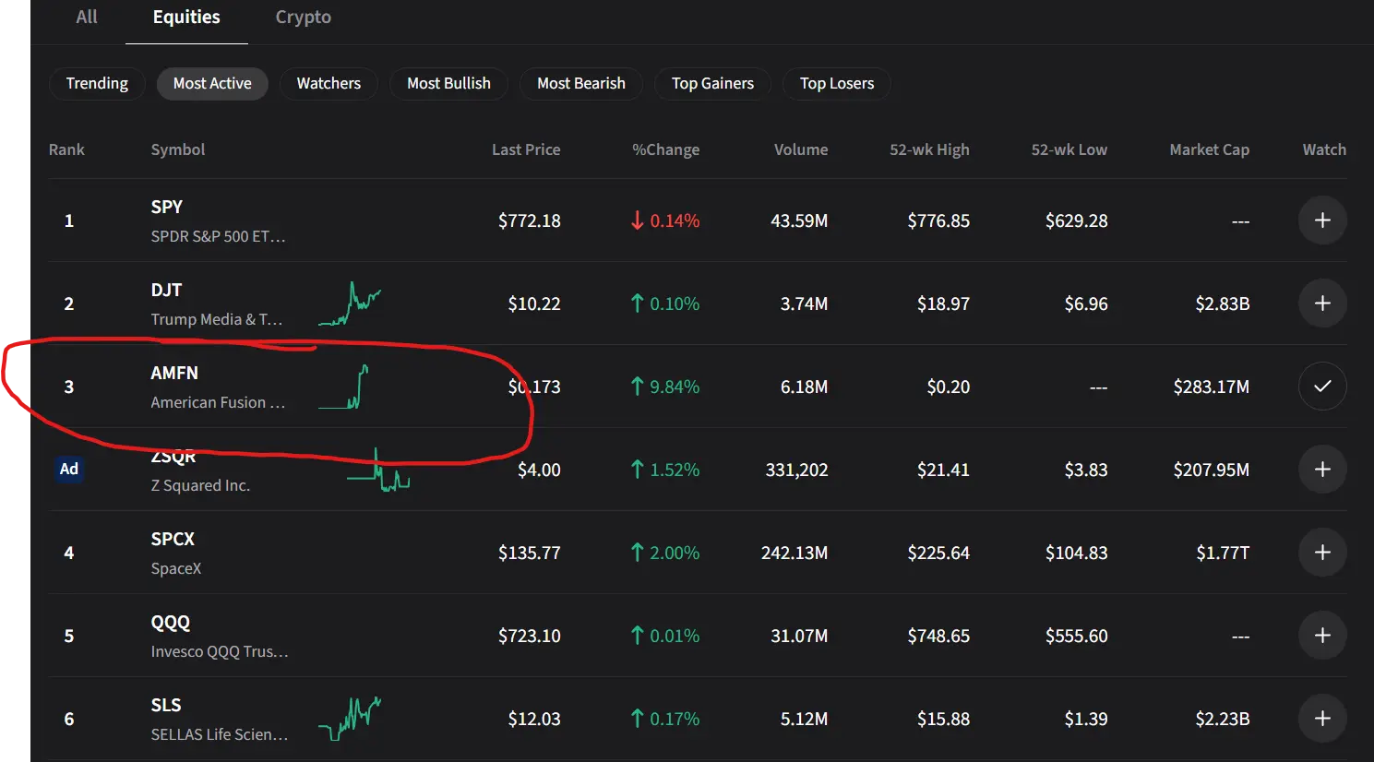The image size is (1374, 762).
Task: Open the SLS ticker symbol
Action: pos(166,705)
